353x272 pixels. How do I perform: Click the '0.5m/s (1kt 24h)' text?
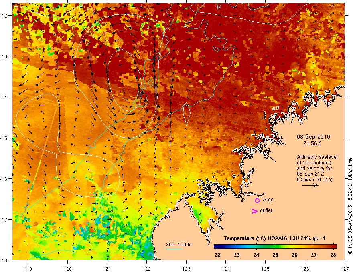coord(314,180)
